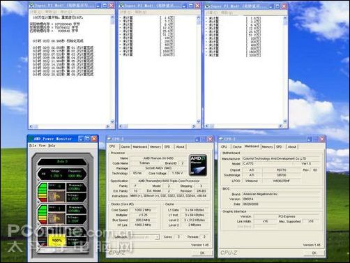
Task: Click the '200.0 MHz' Bus Speed value in CPU-Z
Action: pyautogui.click(x=143, y=220)
